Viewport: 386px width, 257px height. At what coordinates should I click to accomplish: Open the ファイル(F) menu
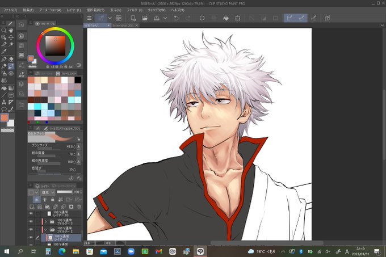[x=10, y=10]
